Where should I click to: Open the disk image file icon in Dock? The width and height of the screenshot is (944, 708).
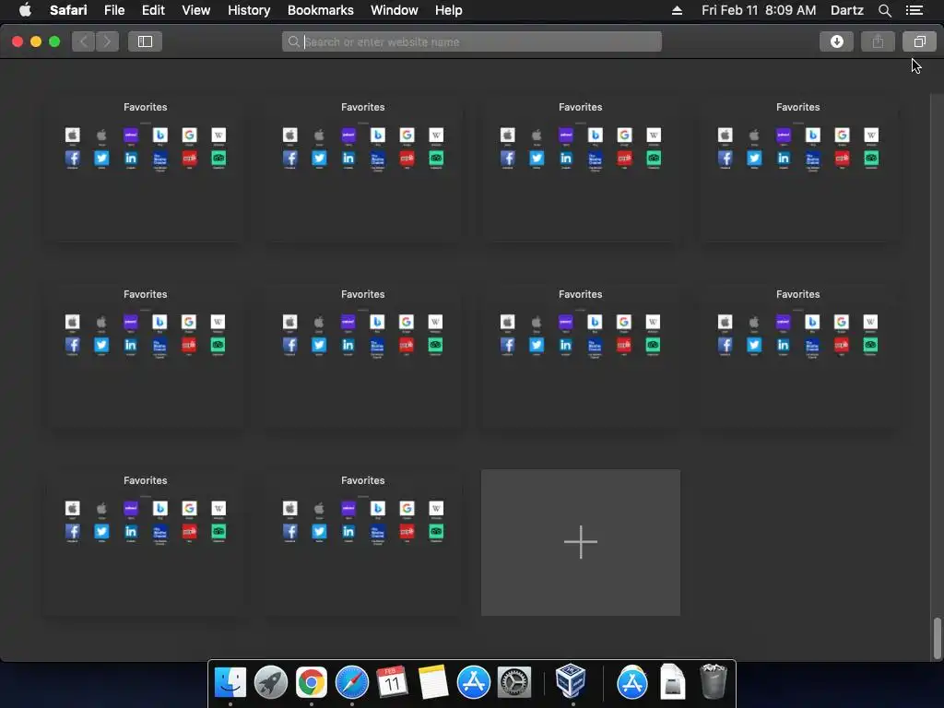pyautogui.click(x=672, y=681)
